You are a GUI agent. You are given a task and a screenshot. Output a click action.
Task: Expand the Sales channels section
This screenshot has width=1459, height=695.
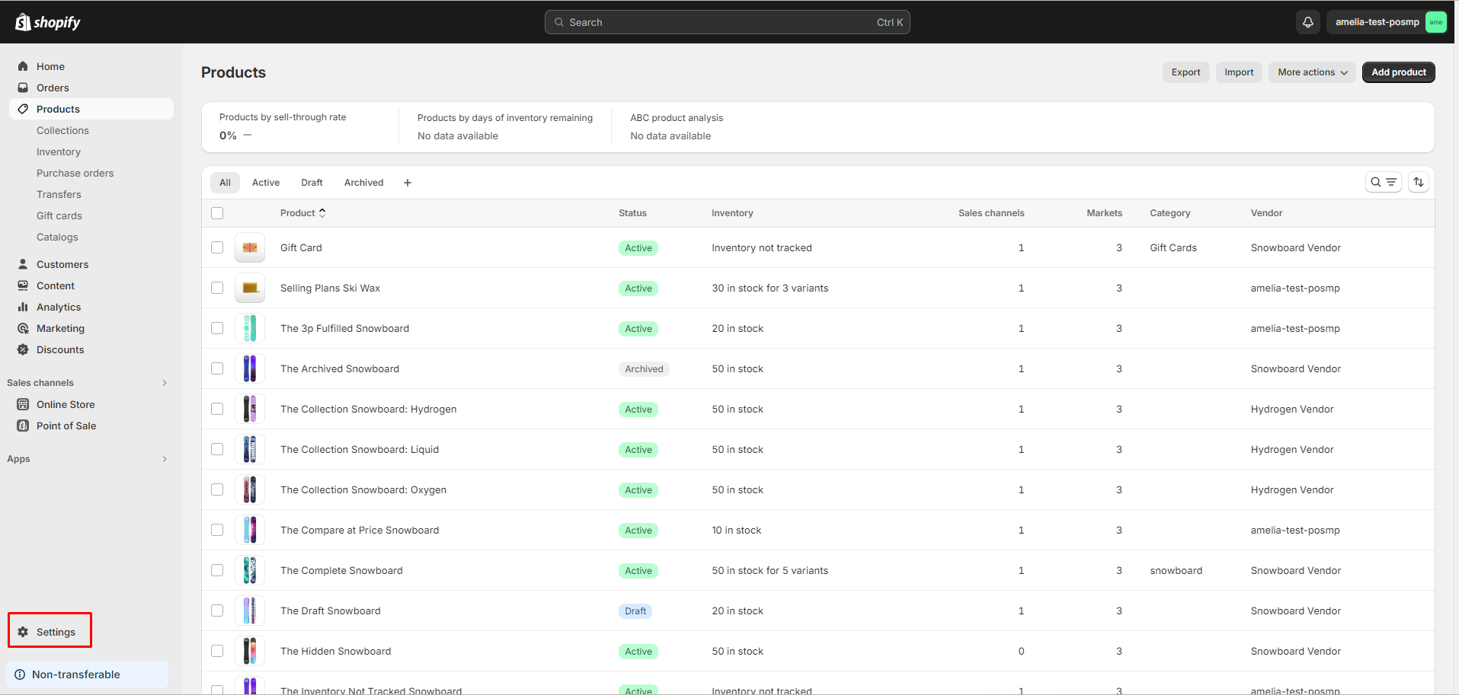tap(165, 382)
